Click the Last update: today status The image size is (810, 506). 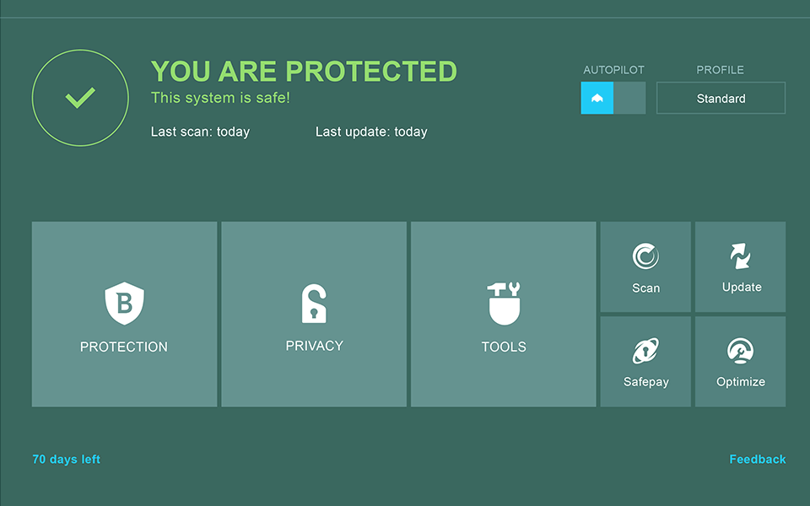(x=371, y=132)
